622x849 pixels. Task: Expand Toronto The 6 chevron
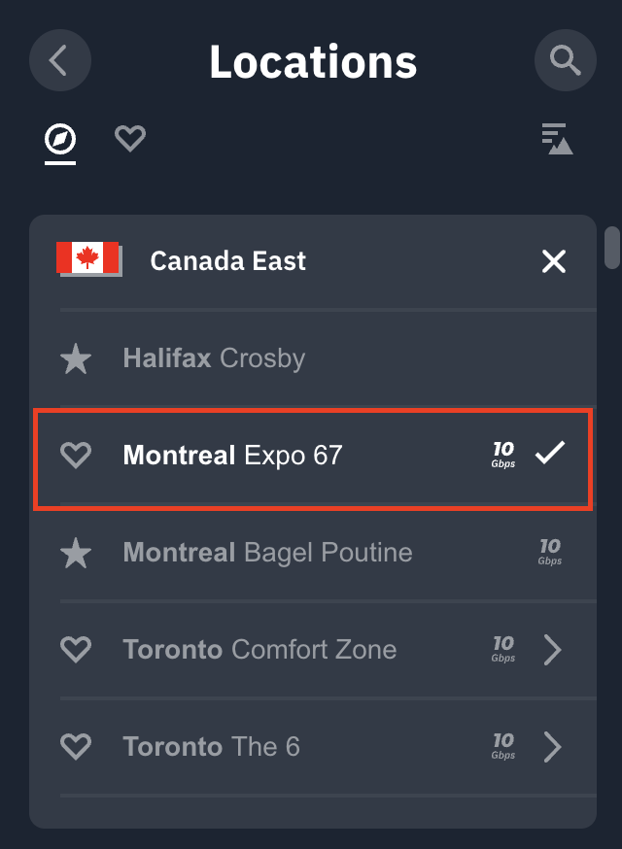click(x=552, y=746)
